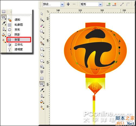Screen dimensions: 136x126
Task: Remove preset with the minus button
Action: (74, 4)
